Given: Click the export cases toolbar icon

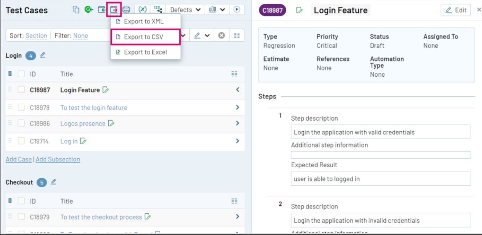Looking at the screenshot, I should click(x=114, y=10).
